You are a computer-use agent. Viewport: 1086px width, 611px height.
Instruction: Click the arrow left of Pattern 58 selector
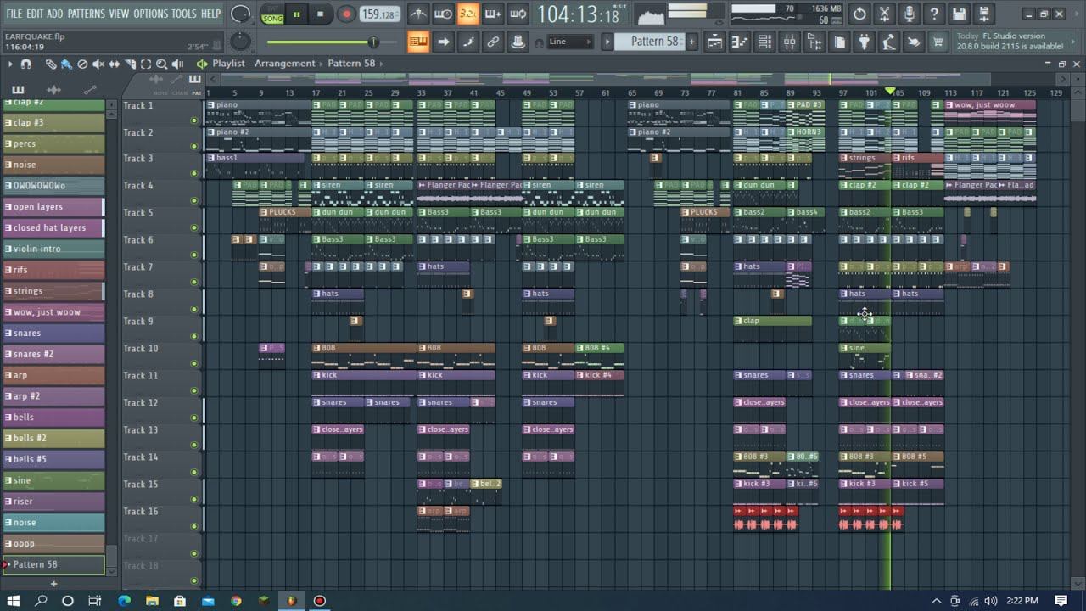click(607, 42)
